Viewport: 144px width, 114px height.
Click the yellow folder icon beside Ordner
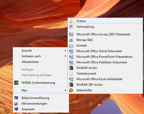tap(71, 21)
